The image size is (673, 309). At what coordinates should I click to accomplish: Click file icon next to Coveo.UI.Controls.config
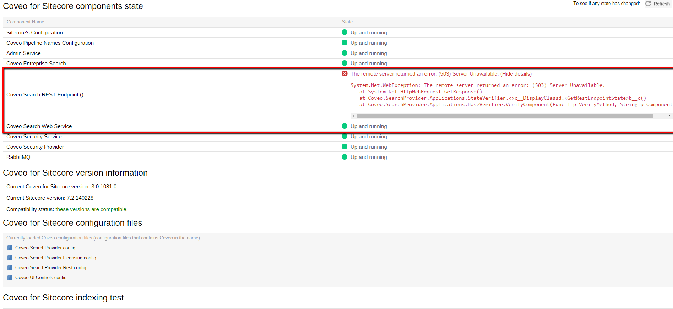(9, 277)
